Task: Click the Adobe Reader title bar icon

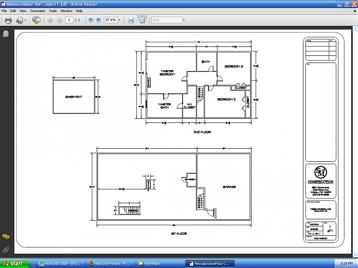Action: coord(3,4)
